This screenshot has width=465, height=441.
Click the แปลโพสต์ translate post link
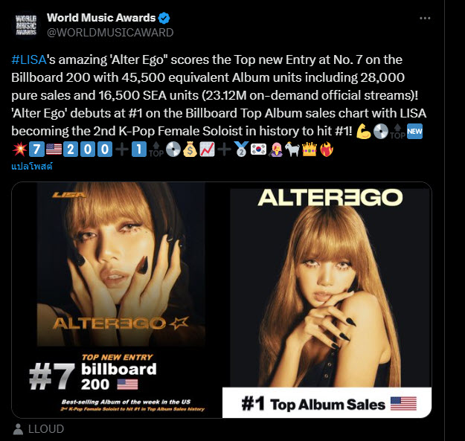pyautogui.click(x=32, y=167)
